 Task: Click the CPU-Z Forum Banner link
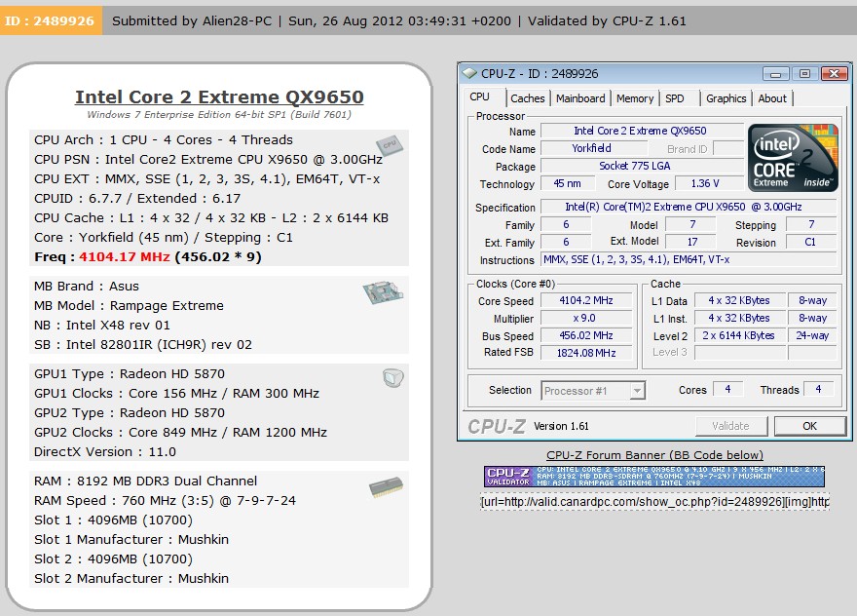pyautogui.click(x=653, y=455)
